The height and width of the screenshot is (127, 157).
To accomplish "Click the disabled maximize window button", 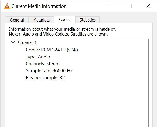I will (x=130, y=6).
